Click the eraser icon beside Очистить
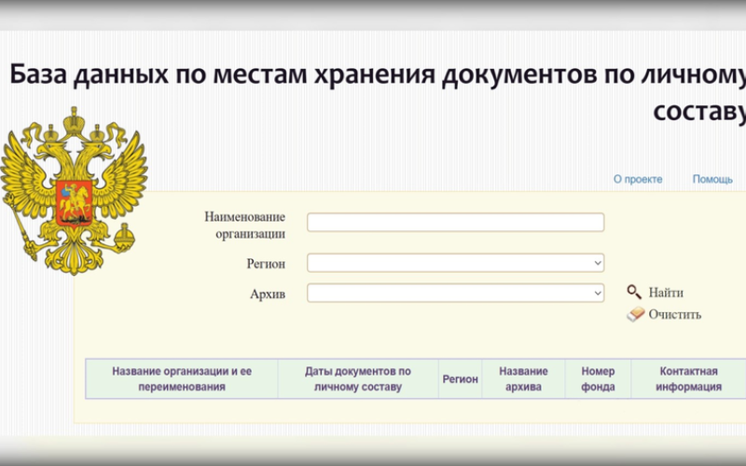The image size is (746, 466). (635, 314)
